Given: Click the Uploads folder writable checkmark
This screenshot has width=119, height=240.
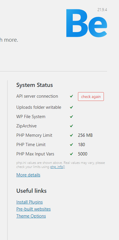Looking at the screenshot, I should (x=71, y=107).
